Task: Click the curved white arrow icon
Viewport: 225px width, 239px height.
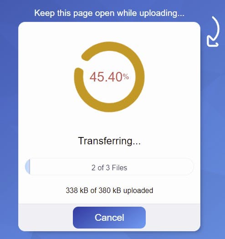Action: pyautogui.click(x=213, y=31)
